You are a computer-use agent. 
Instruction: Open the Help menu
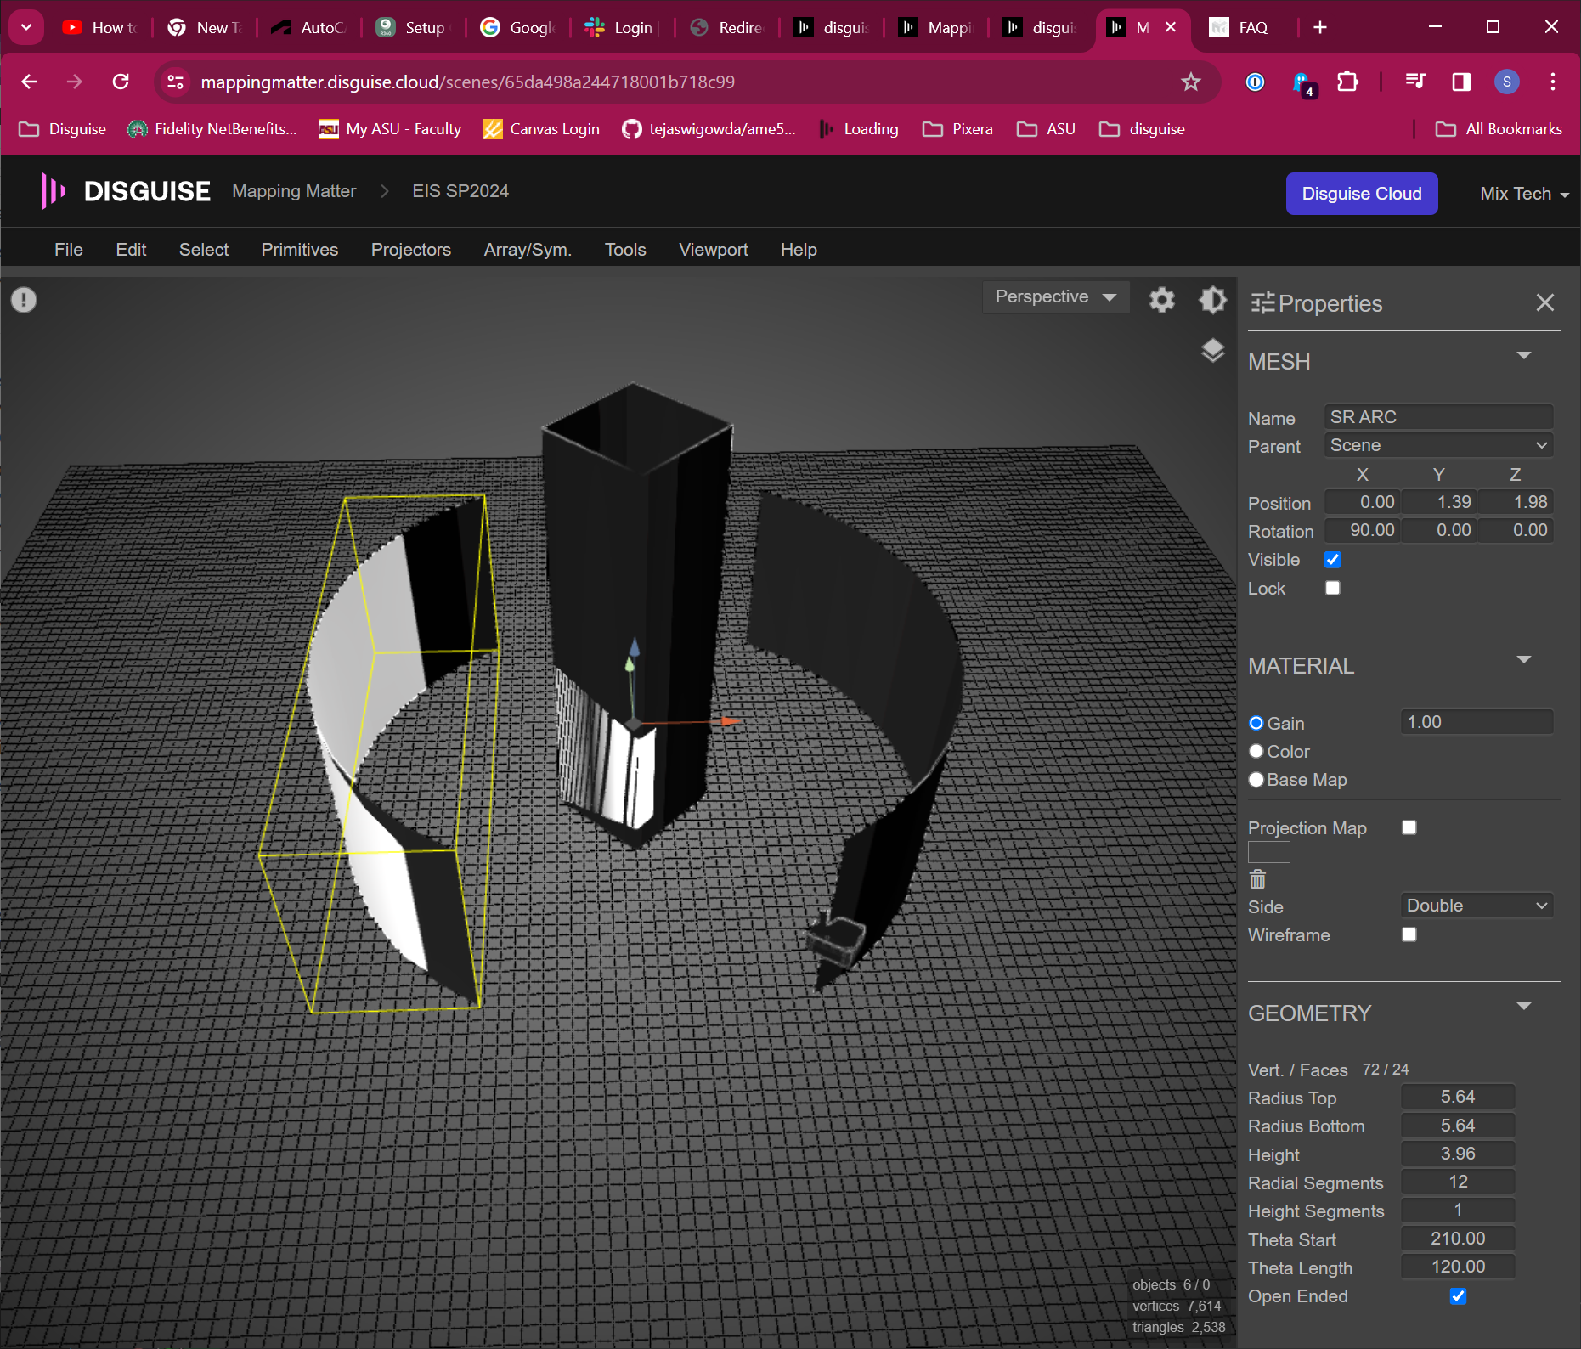799,250
